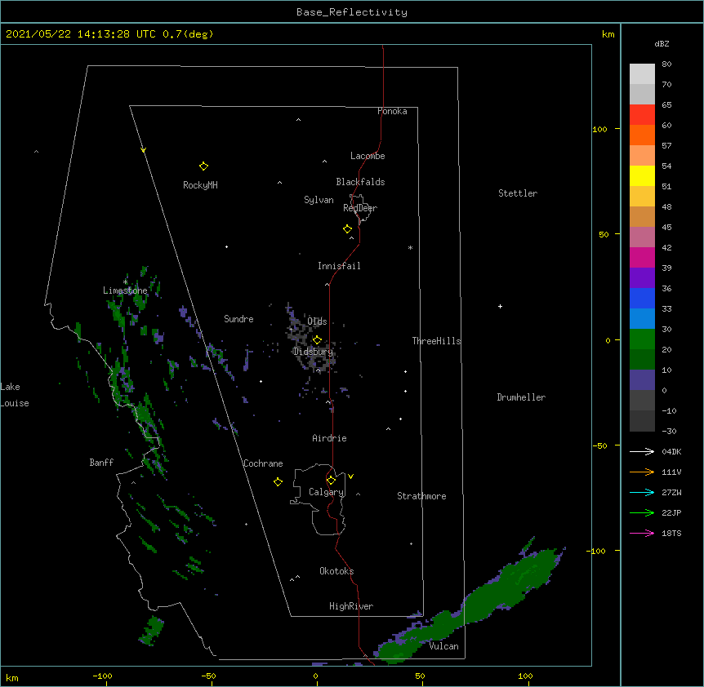Select the Banff label
The image size is (704, 687).
coord(101,463)
